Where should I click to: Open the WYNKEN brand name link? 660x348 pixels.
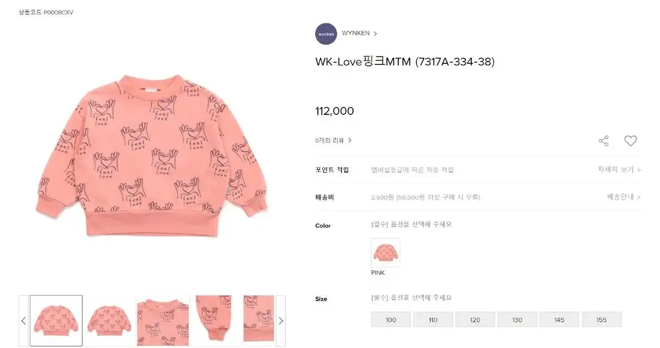[356, 33]
